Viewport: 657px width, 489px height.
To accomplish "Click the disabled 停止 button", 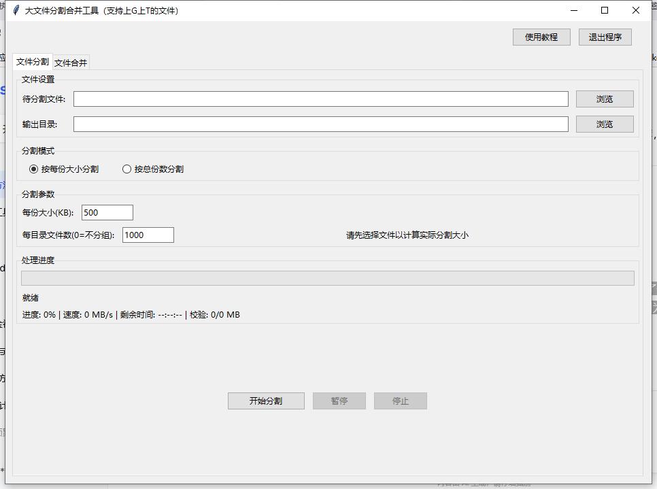I will [400, 401].
